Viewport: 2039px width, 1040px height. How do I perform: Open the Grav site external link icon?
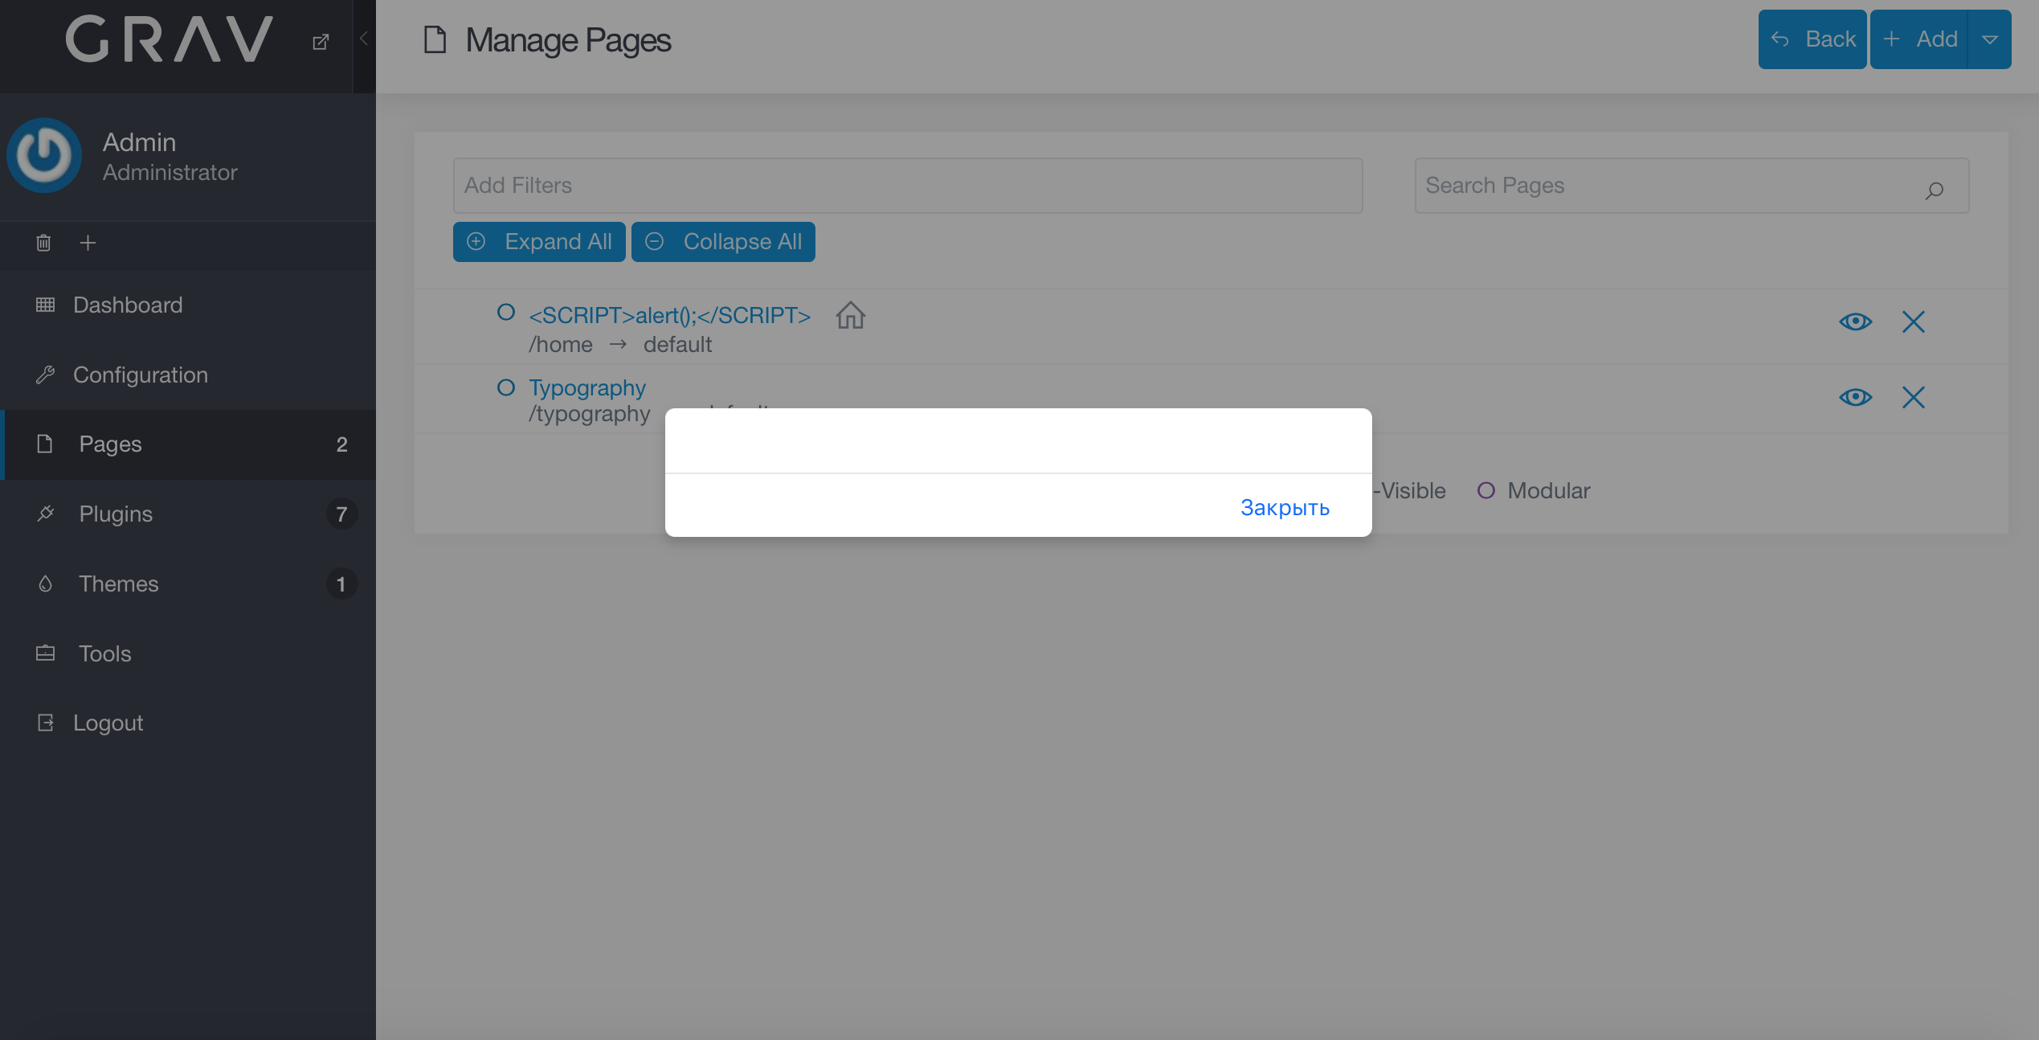coord(321,41)
